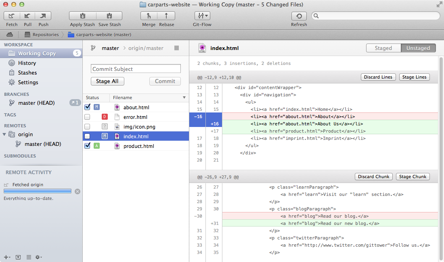Select carparts-website (master) breadcrumb

click(99, 35)
